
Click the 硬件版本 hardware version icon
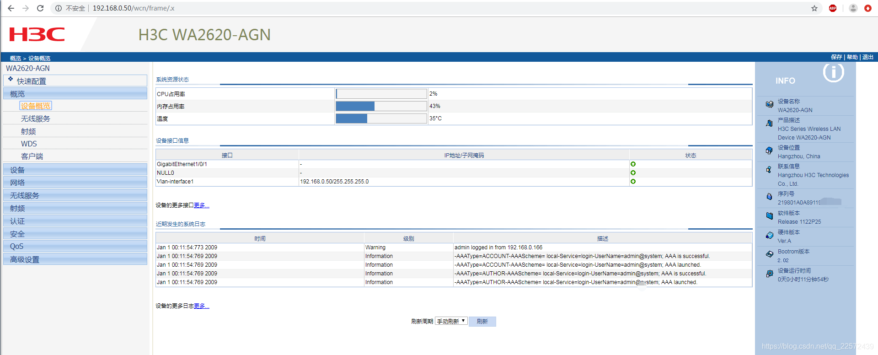coord(770,235)
